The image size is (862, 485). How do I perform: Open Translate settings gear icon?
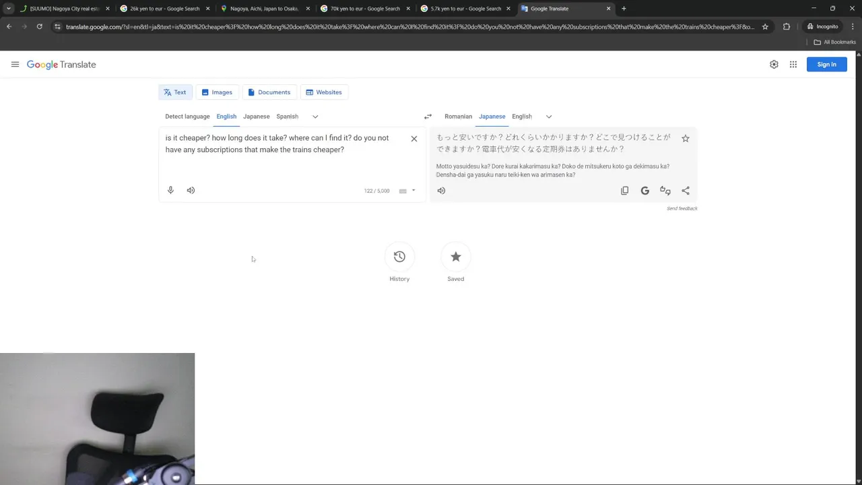774,65
